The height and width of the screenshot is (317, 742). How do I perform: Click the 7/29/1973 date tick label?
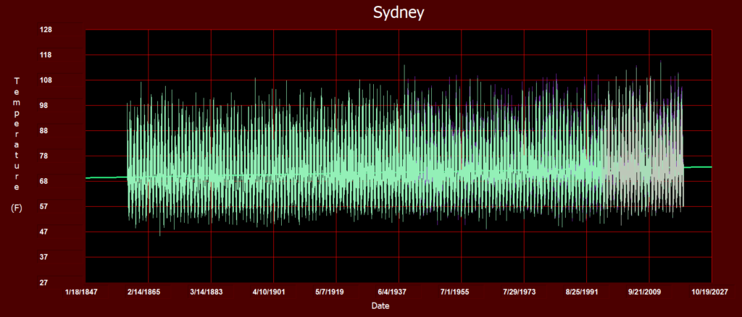click(x=520, y=292)
